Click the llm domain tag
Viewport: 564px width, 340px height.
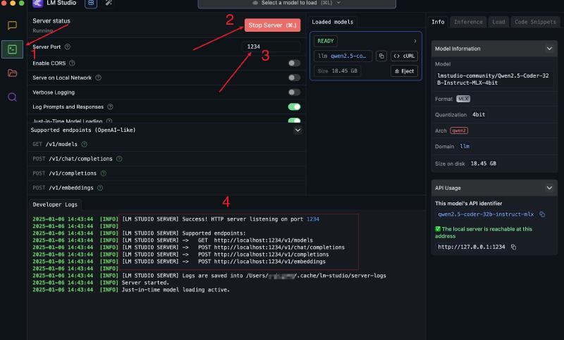465,147
